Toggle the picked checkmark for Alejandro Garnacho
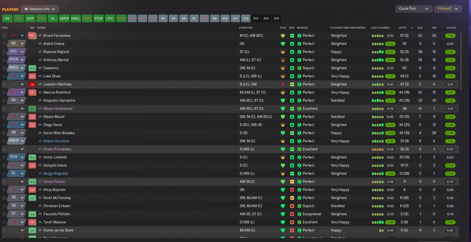The width and height of the screenshot is (471, 242). click(4, 100)
